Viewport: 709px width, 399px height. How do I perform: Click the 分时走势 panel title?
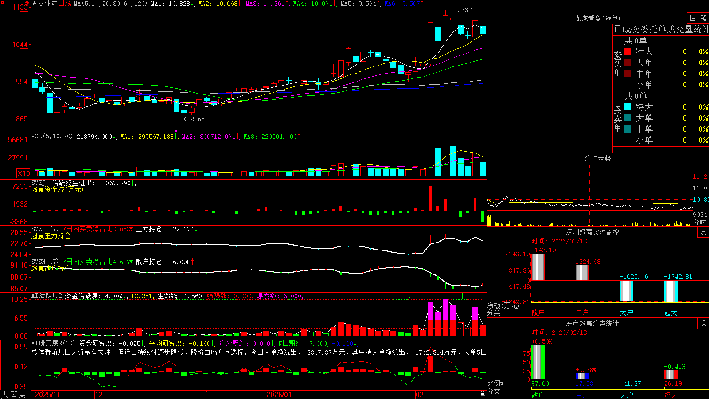click(x=597, y=158)
